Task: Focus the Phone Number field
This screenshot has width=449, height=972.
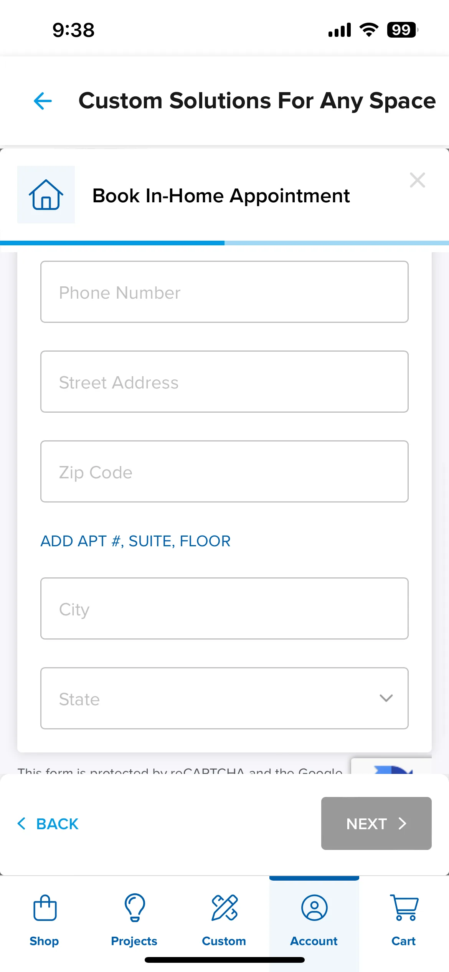Action: tap(225, 292)
